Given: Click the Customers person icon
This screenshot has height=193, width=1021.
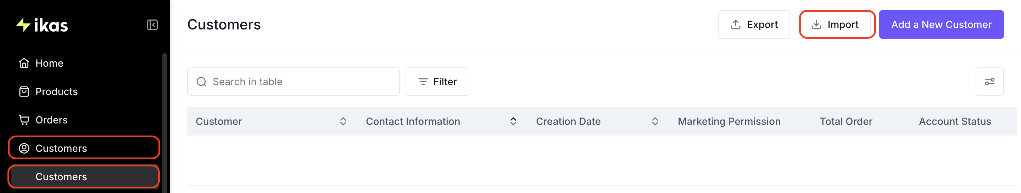Looking at the screenshot, I should [24, 148].
